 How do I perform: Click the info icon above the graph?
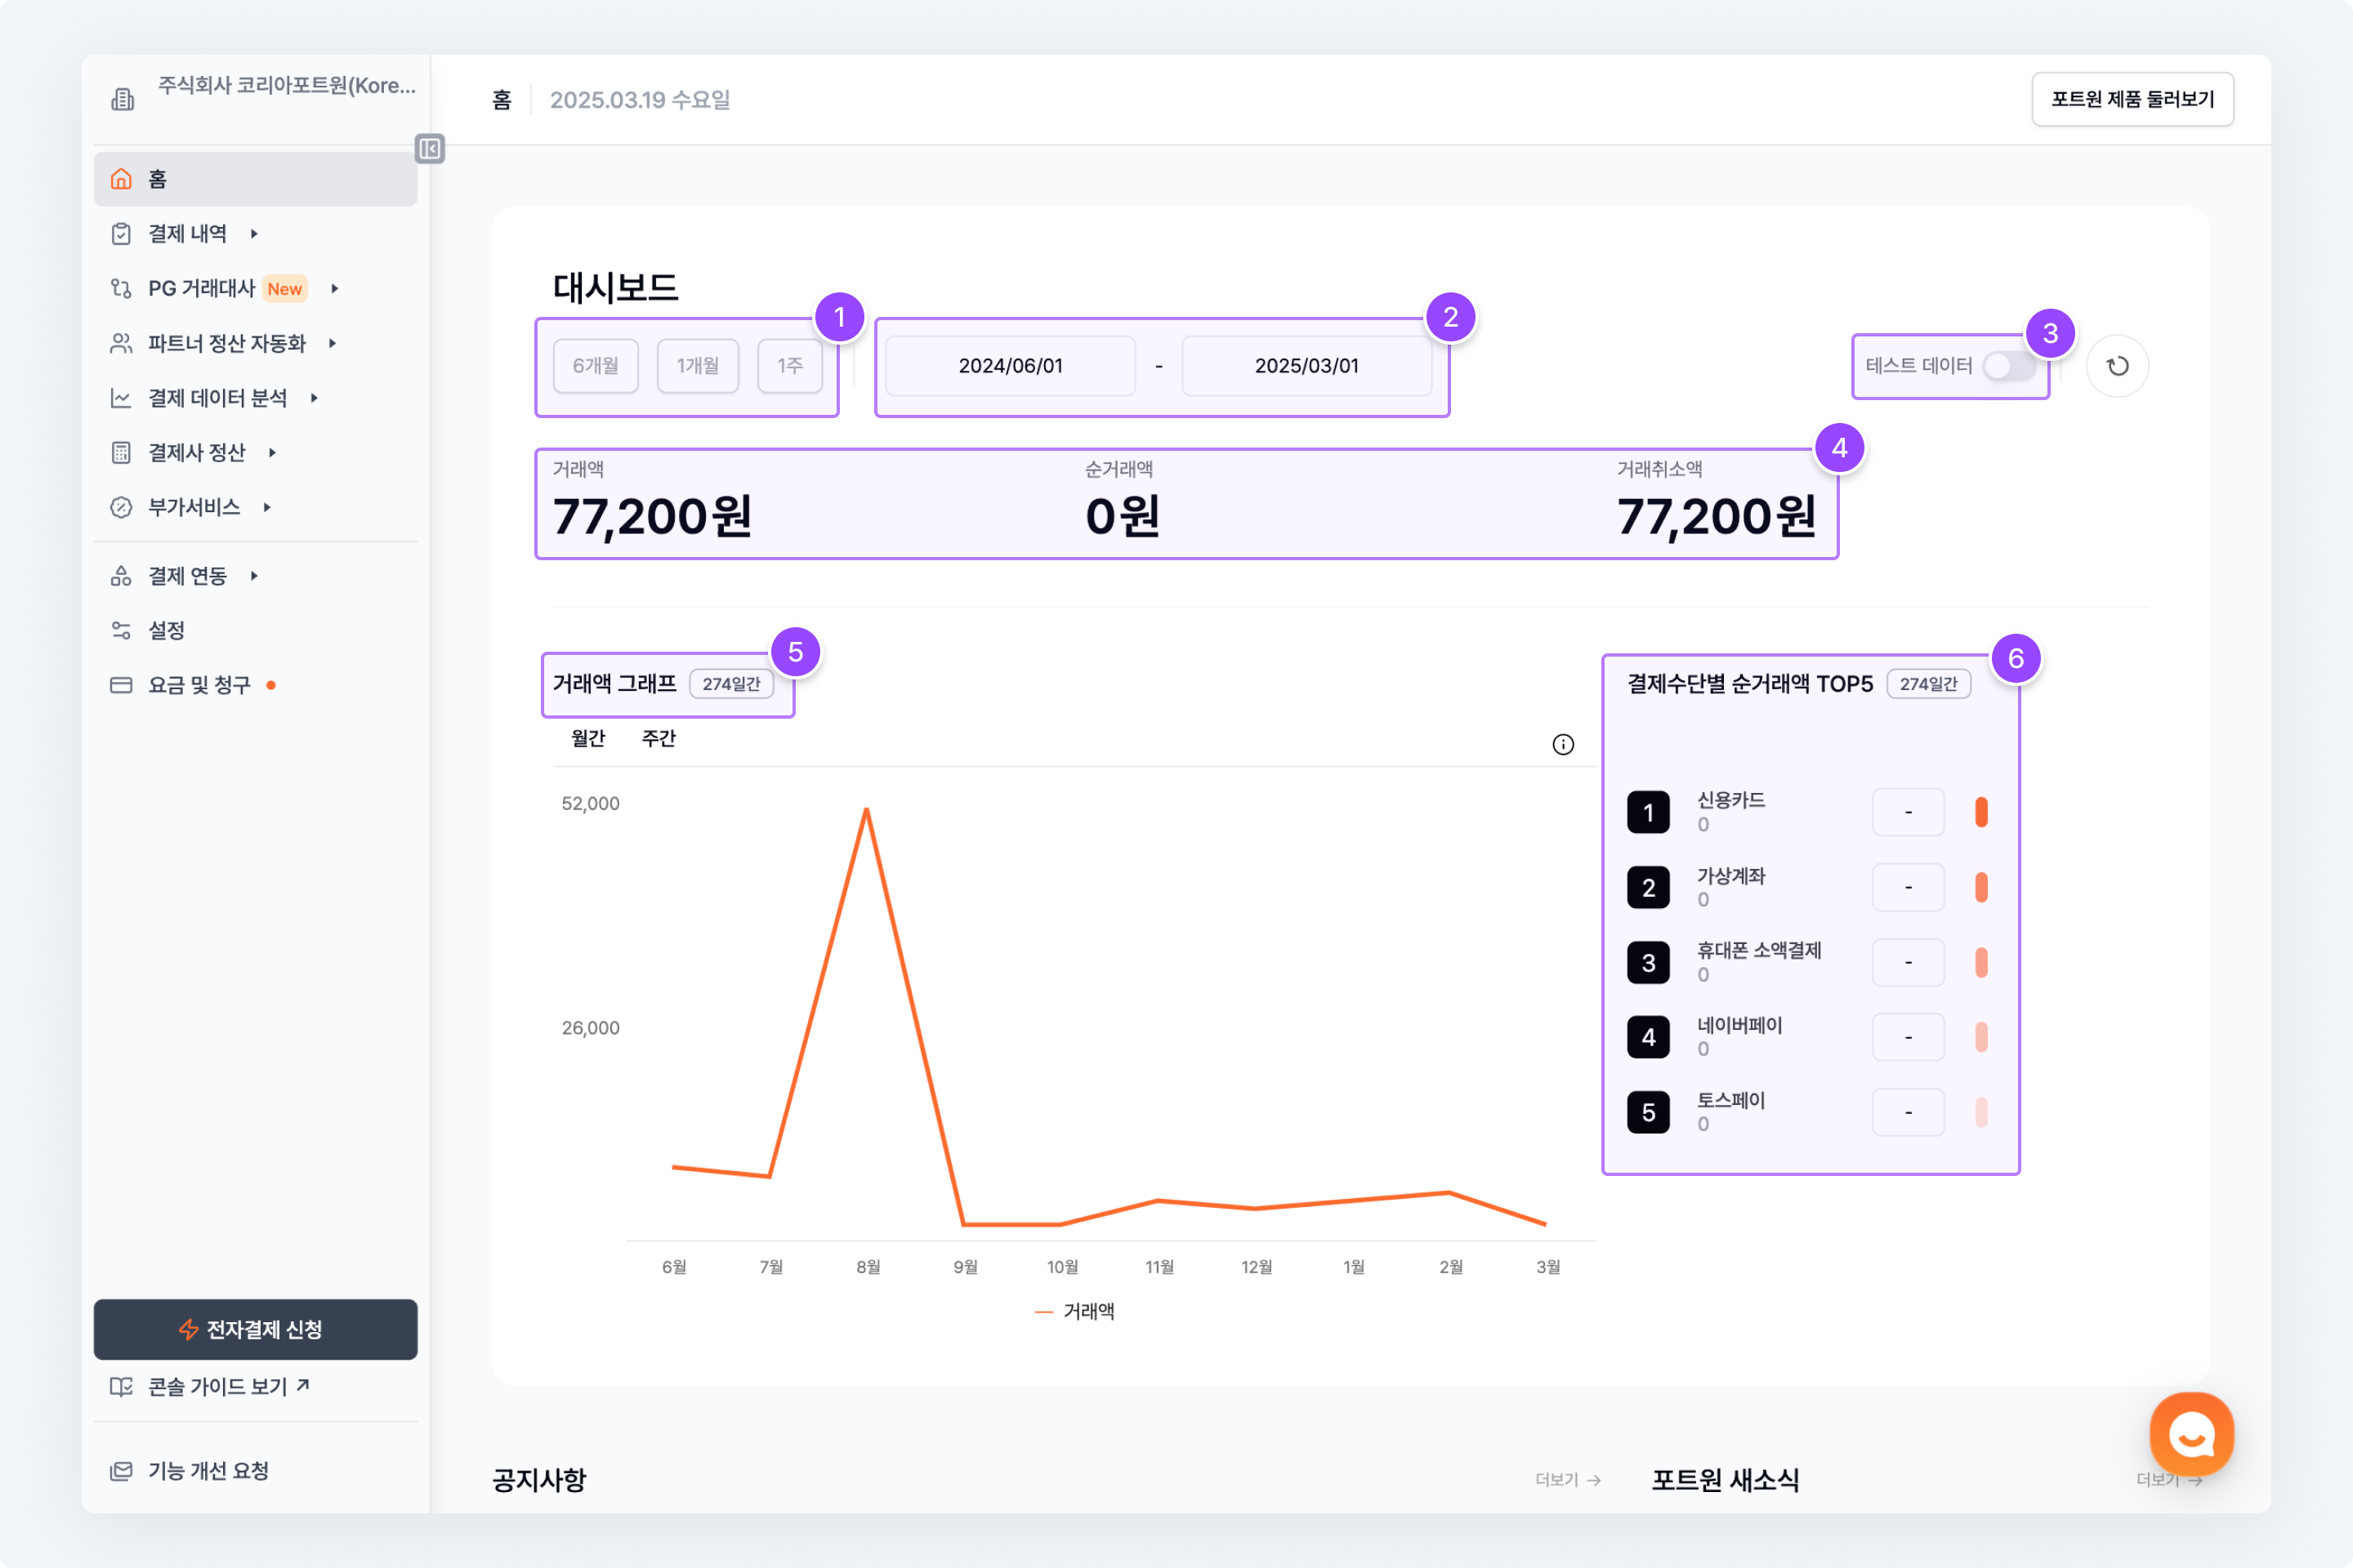(1563, 744)
